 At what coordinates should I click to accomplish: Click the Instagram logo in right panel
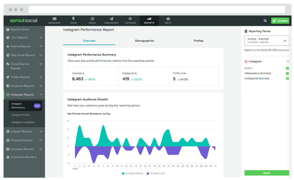[x=246, y=61]
